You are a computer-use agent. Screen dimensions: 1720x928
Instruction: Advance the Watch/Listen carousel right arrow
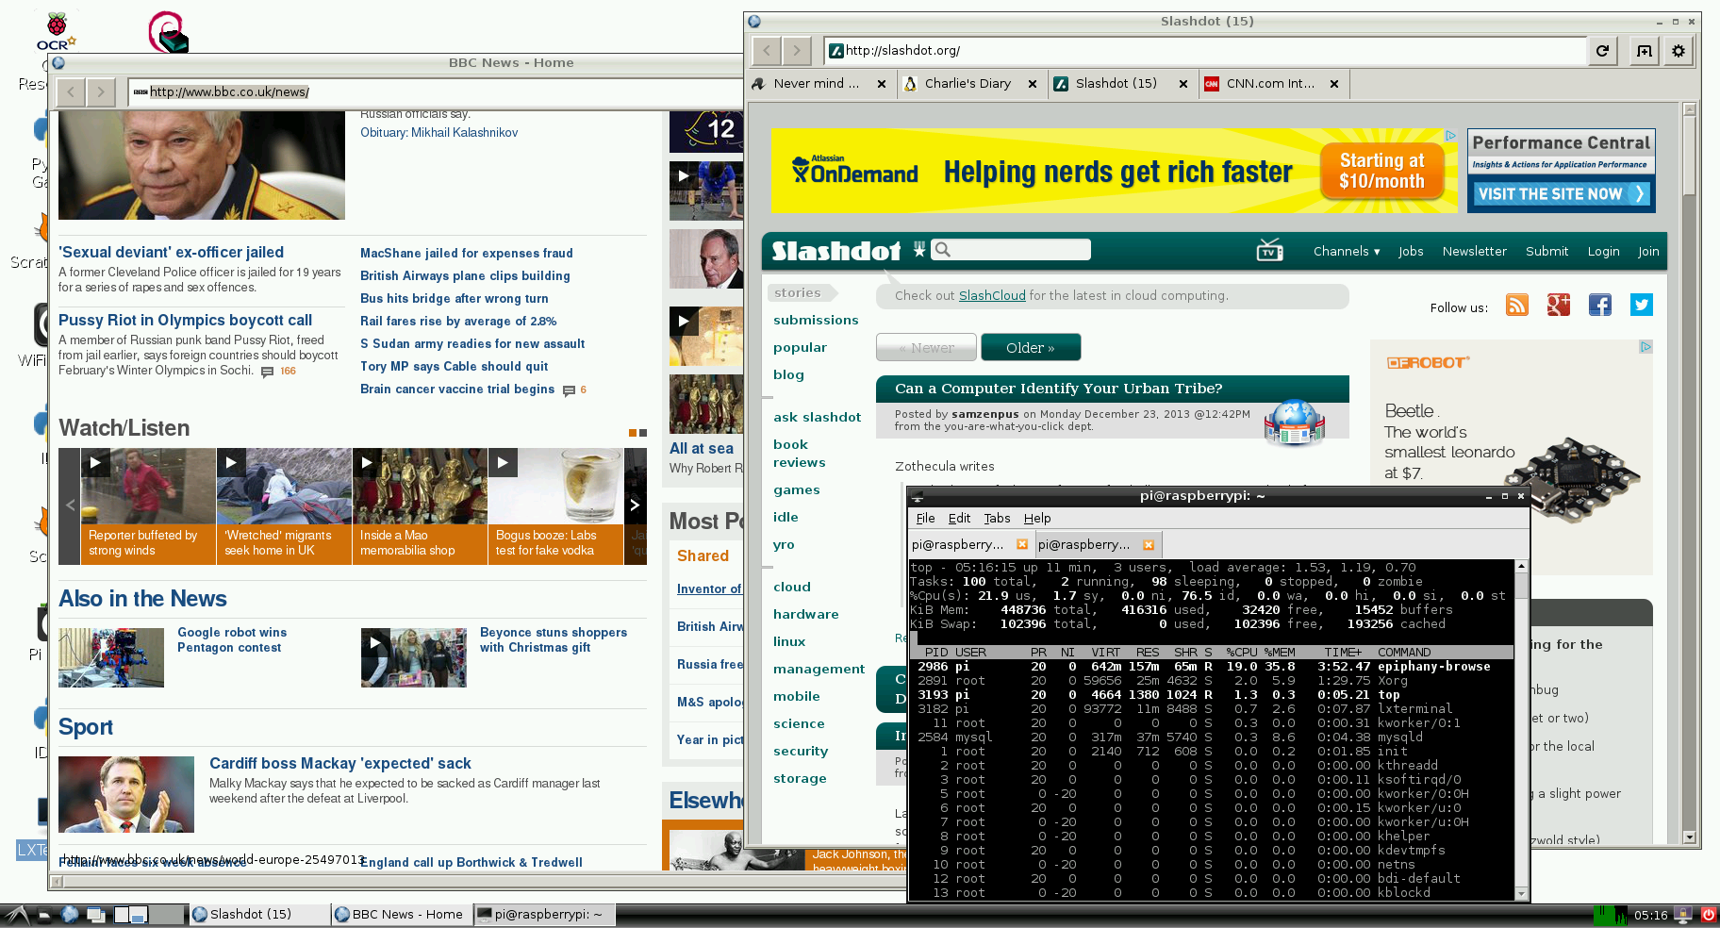[x=635, y=505]
